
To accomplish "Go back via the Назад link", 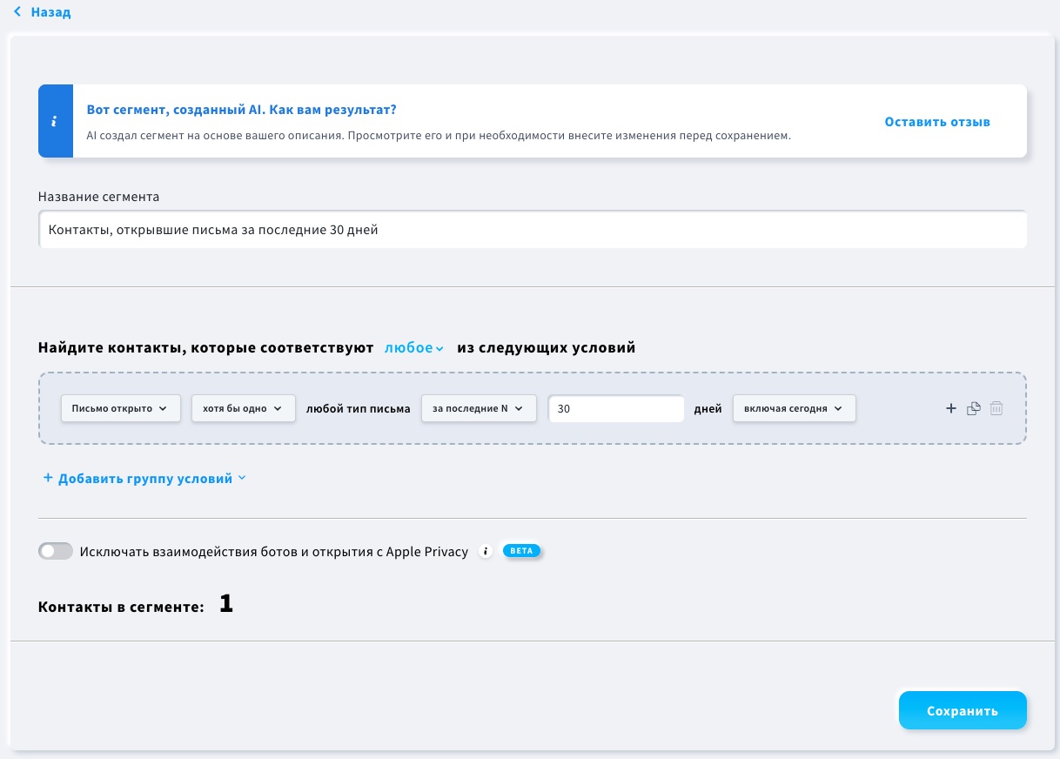I will click(x=50, y=12).
